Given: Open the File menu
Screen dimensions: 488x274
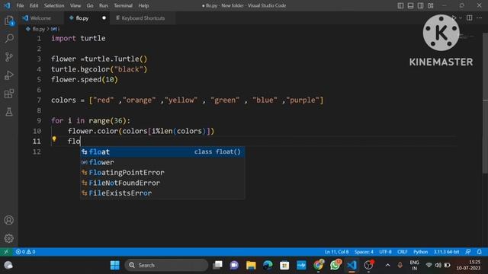Looking at the screenshot, I should 21,5.
